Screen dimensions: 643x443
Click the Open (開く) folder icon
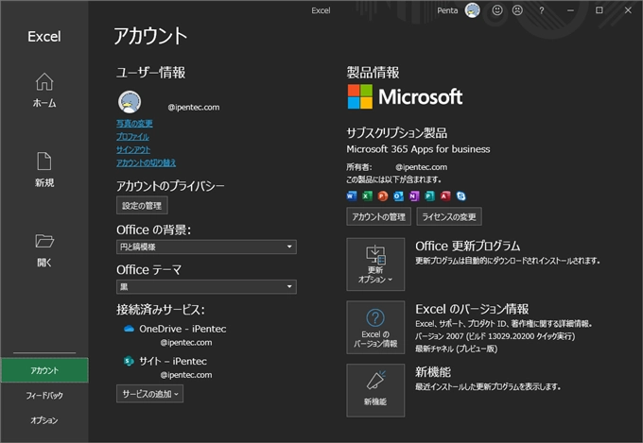[x=44, y=241]
